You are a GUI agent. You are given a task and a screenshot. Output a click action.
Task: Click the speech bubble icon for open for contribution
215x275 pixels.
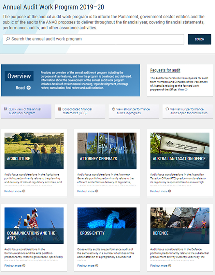point(167,109)
